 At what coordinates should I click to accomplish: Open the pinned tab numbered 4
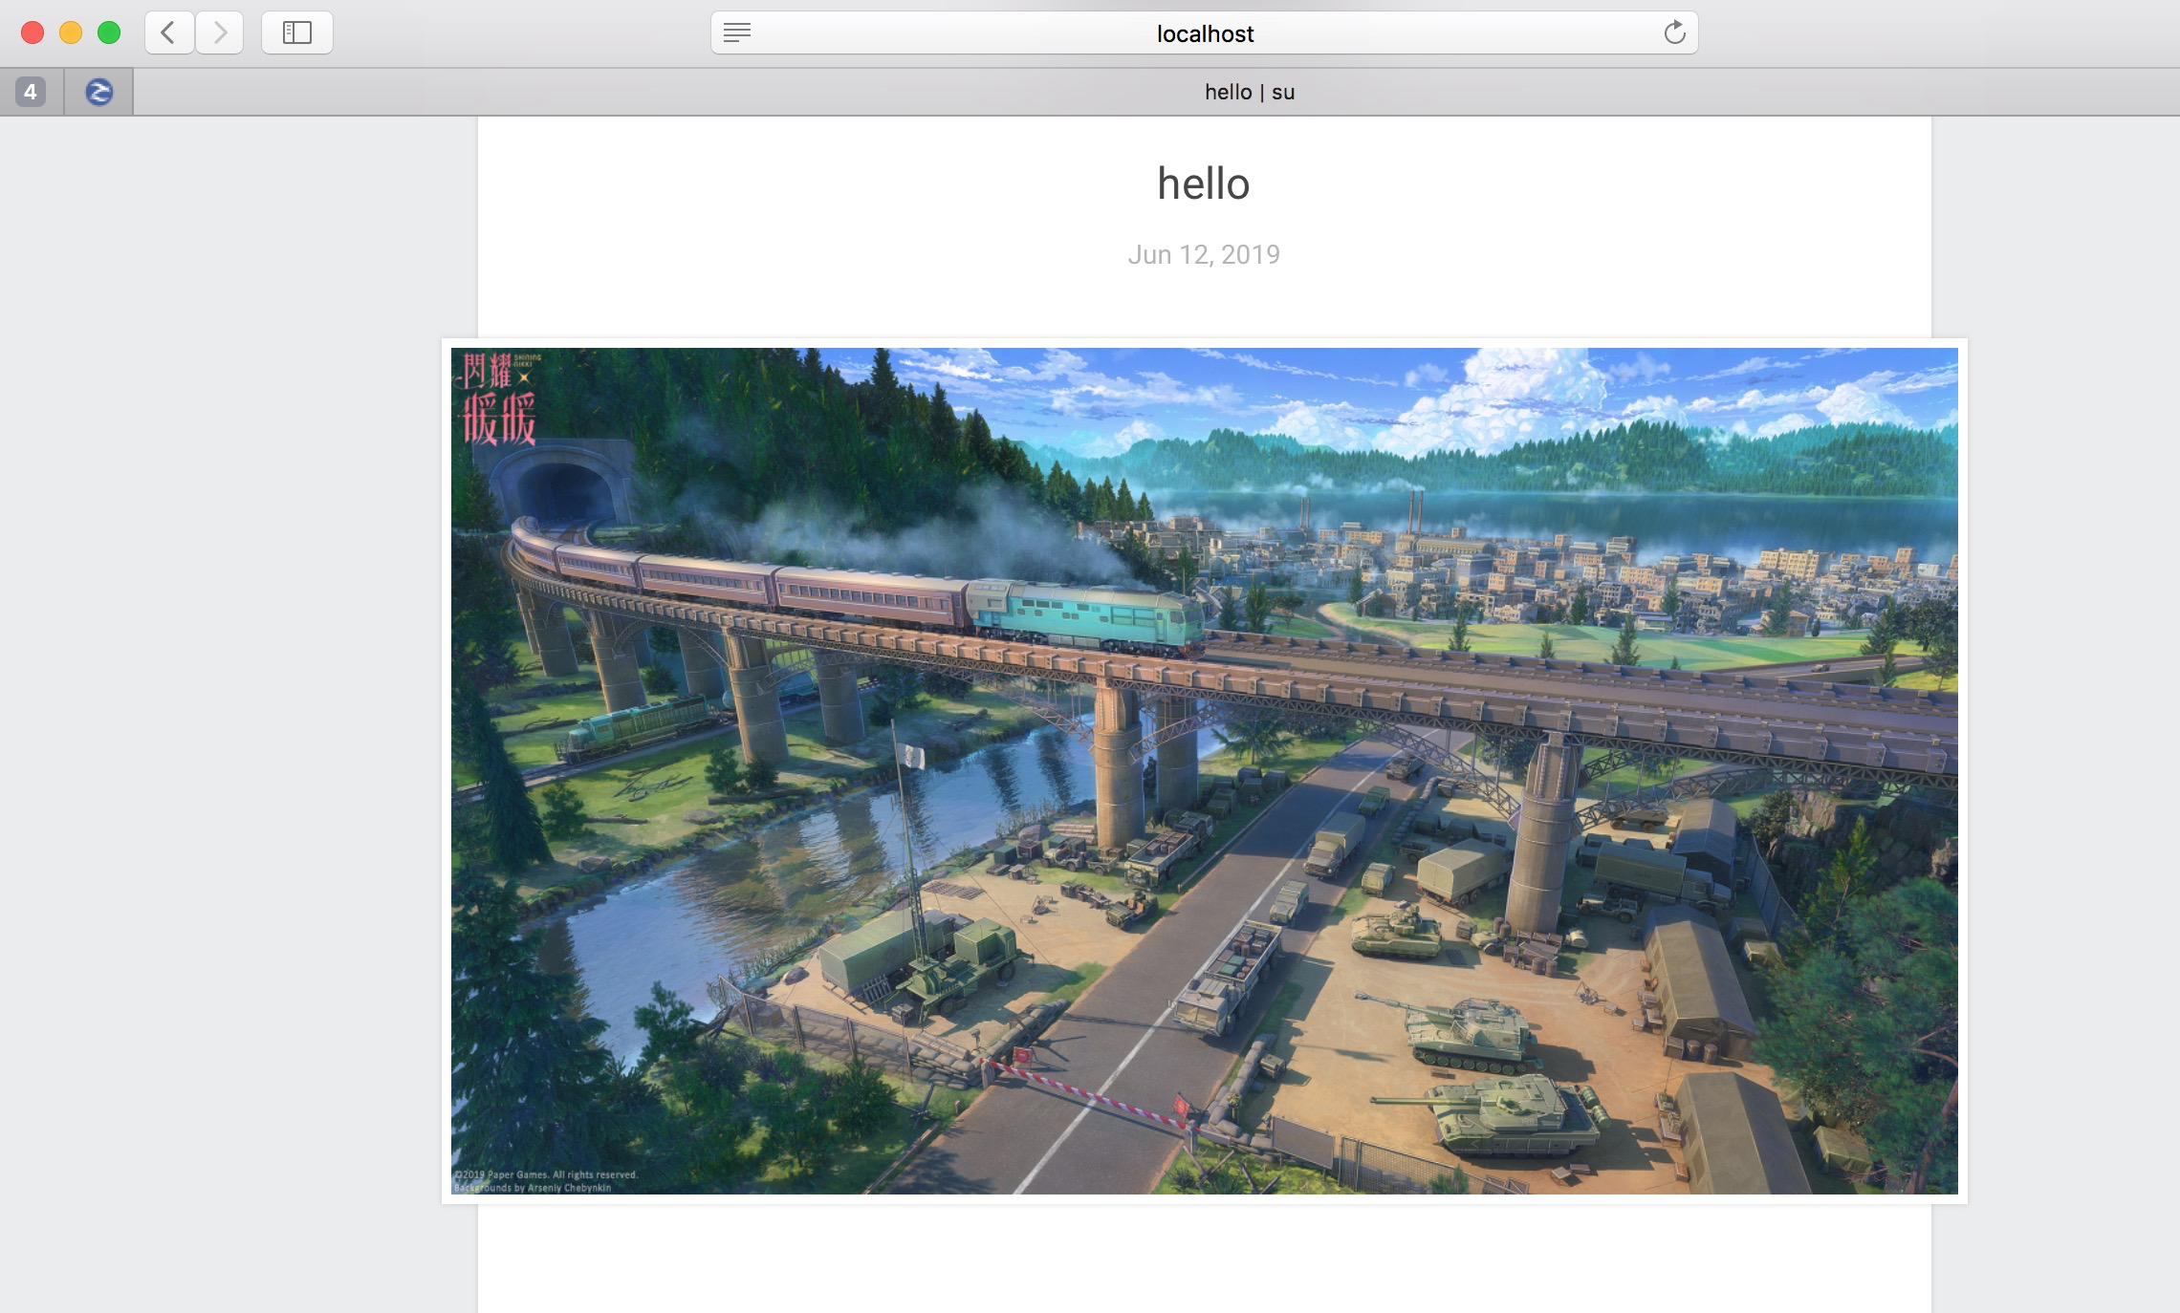pos(31,92)
